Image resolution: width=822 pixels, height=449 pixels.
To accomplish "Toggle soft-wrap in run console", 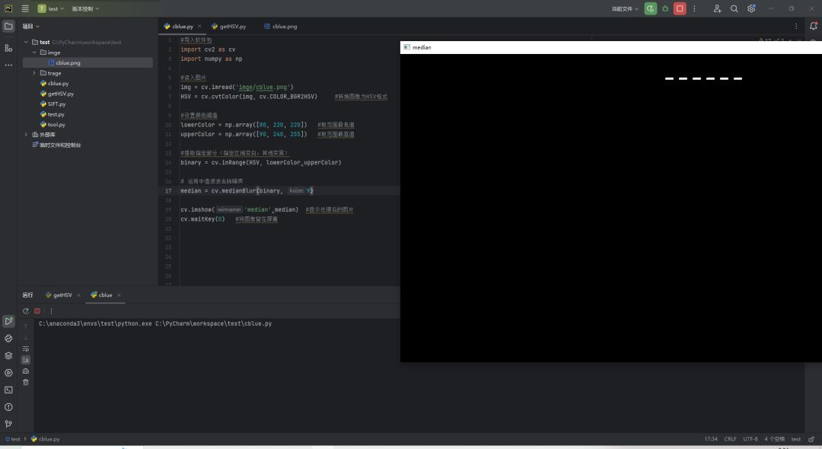I will [25, 349].
